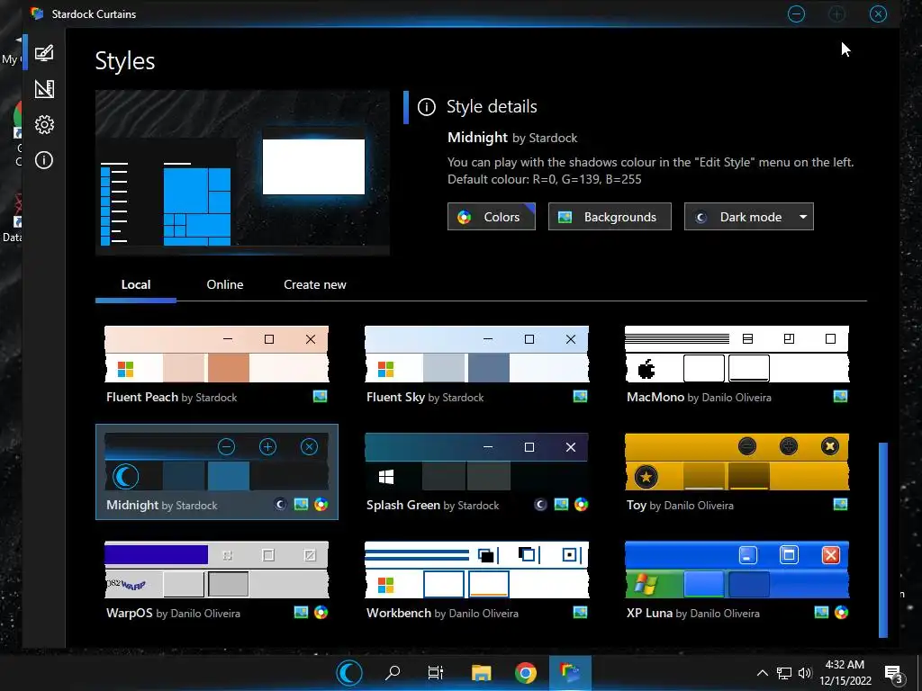922x691 pixels.
Task: Show hidden tray icons chevron
Action: [x=762, y=673]
